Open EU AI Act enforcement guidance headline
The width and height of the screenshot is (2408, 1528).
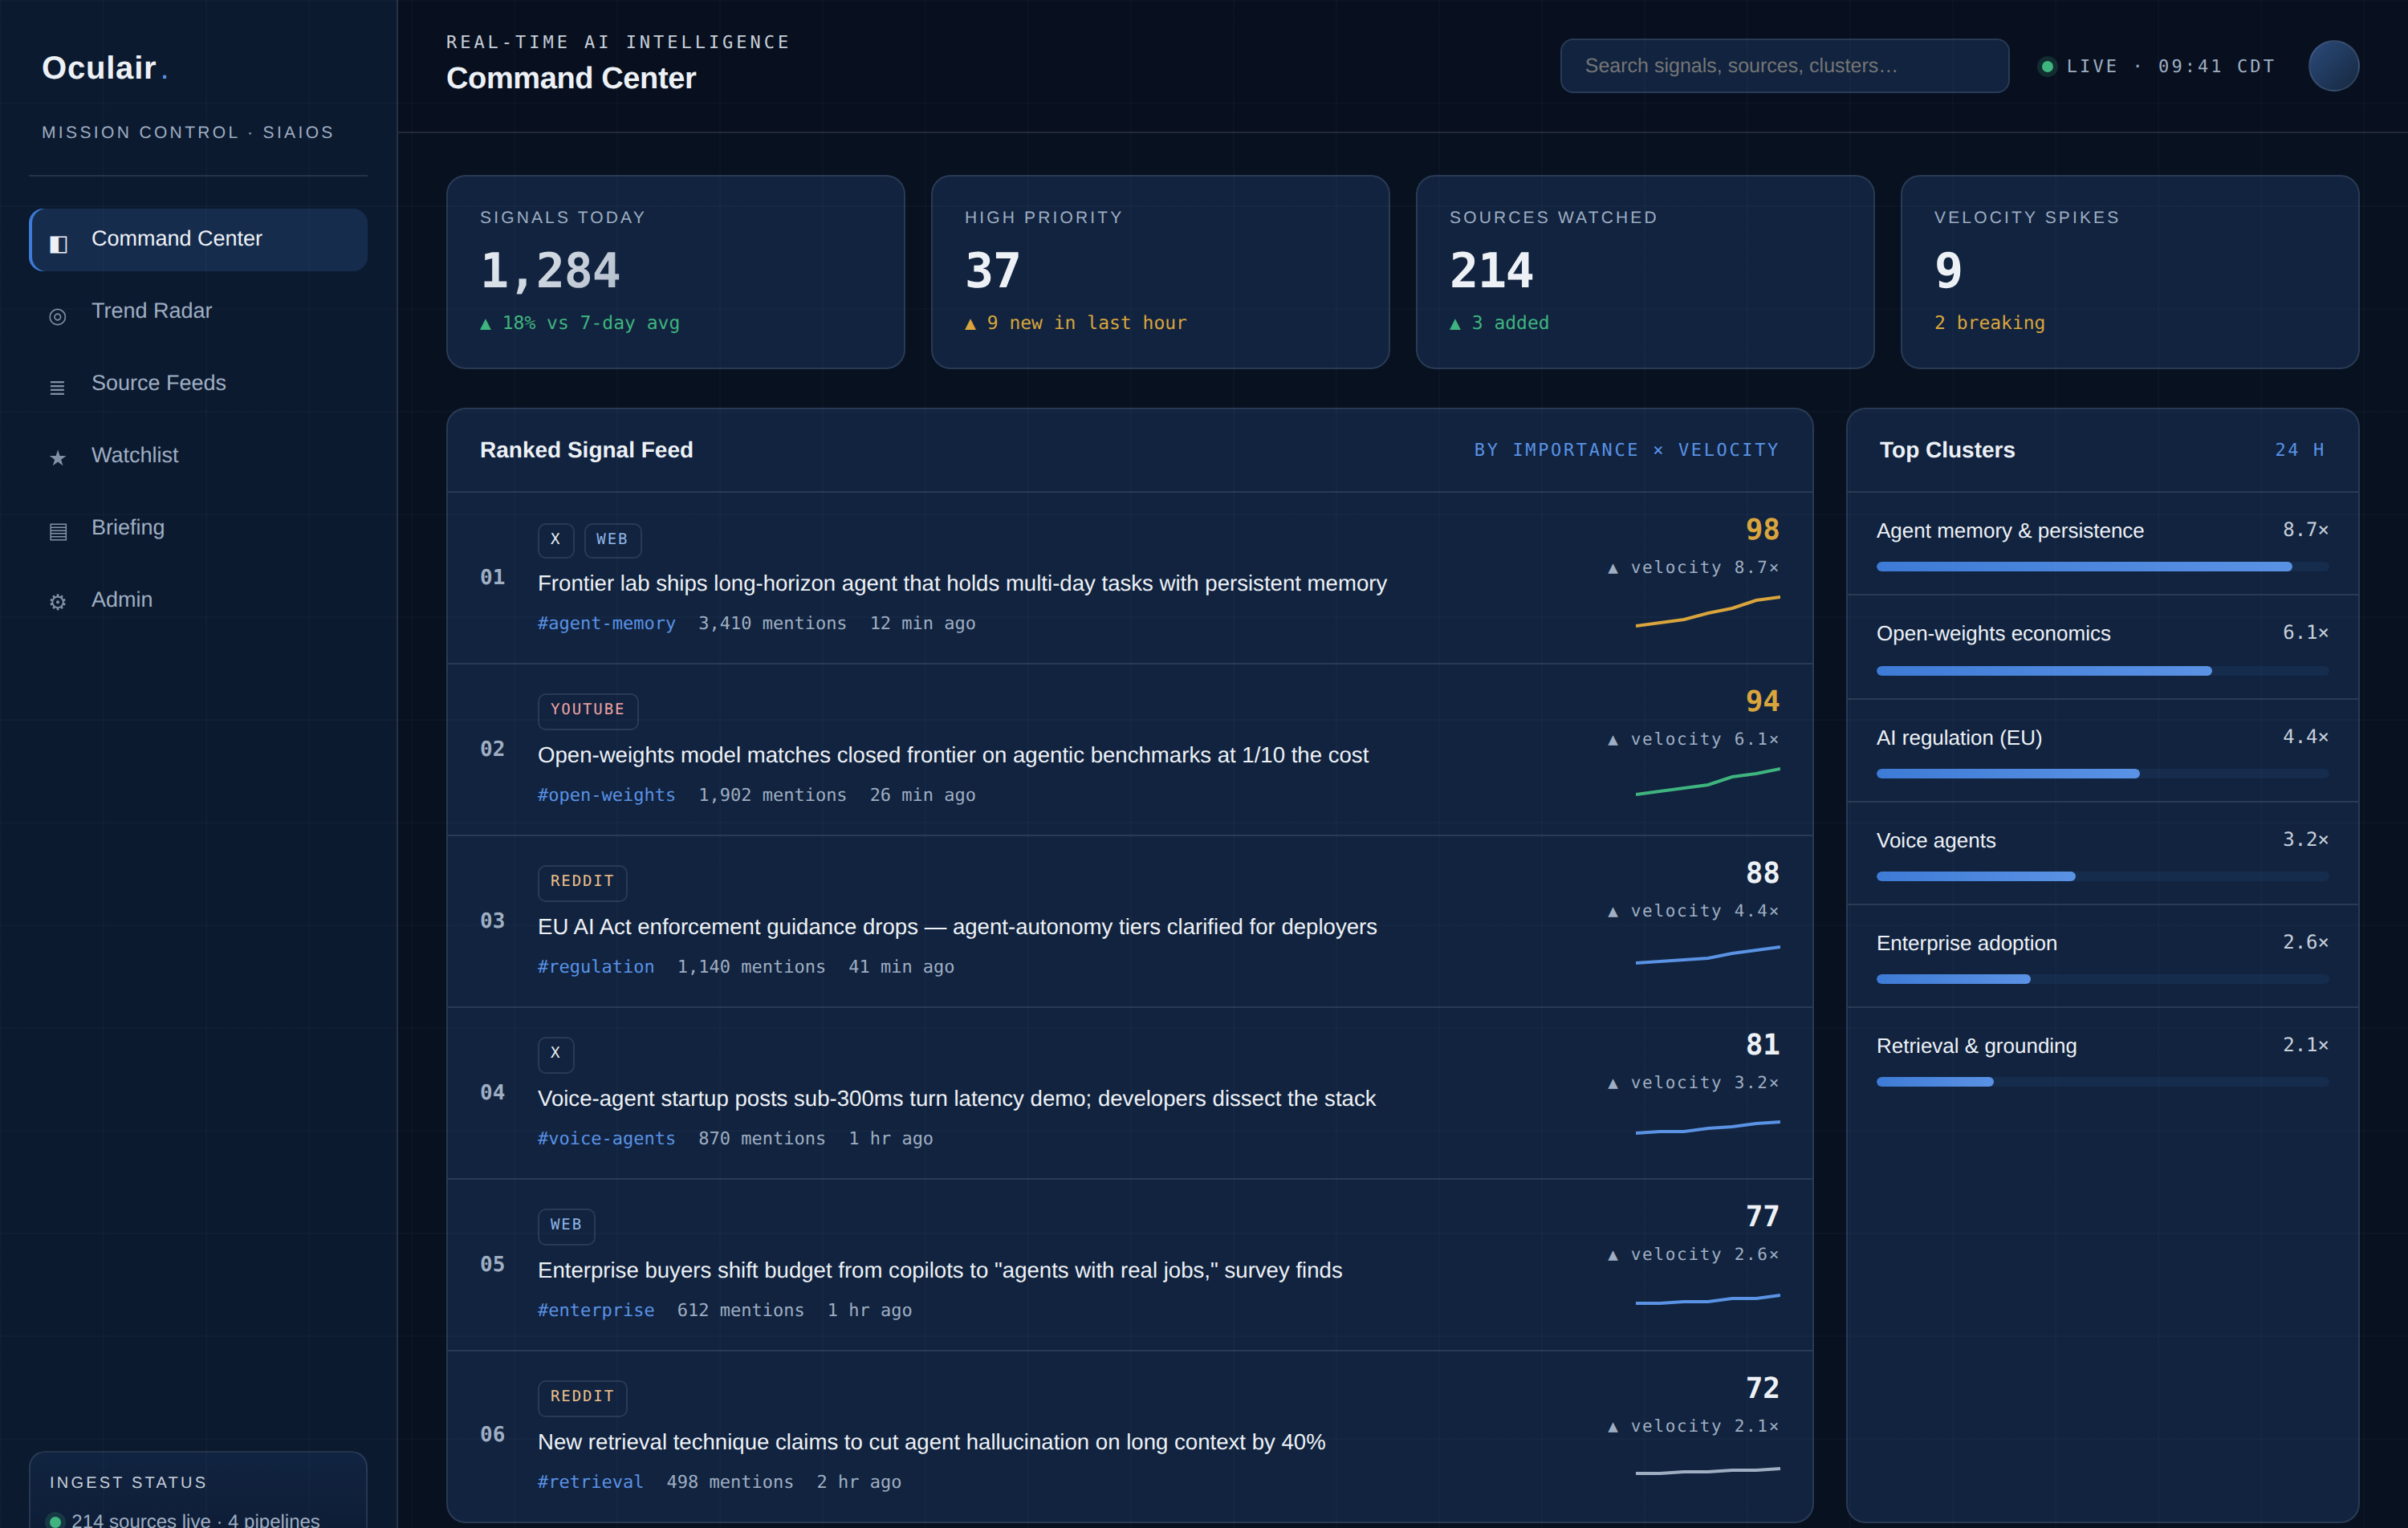pos(957,927)
